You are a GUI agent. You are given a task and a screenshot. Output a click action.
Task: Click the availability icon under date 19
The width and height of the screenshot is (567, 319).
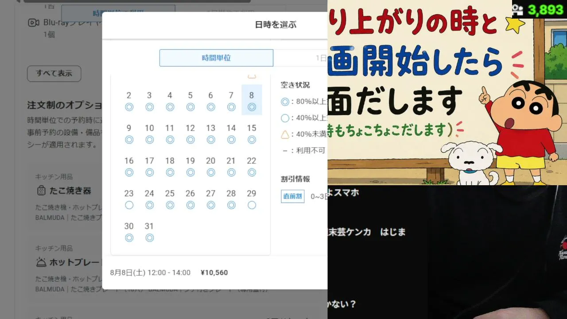tap(190, 172)
